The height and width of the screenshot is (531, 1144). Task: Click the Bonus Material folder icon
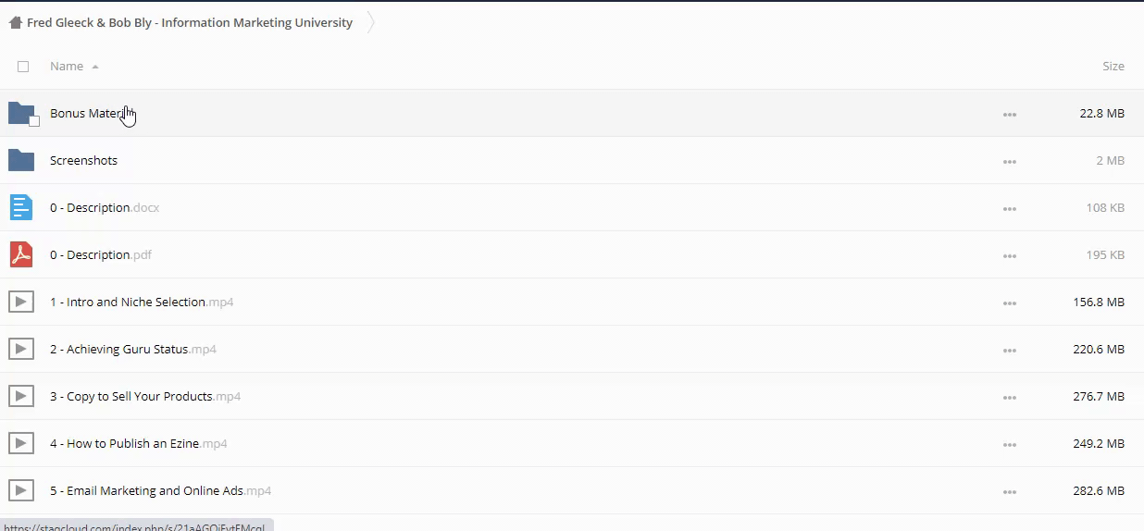[20, 113]
